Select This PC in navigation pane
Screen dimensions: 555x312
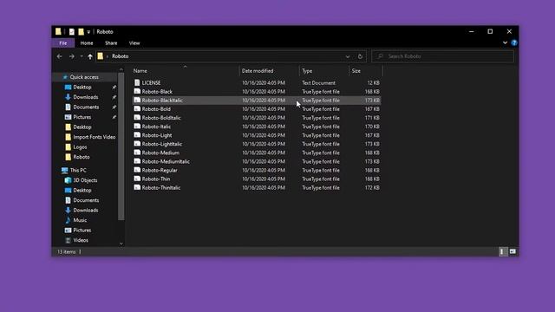click(x=78, y=170)
